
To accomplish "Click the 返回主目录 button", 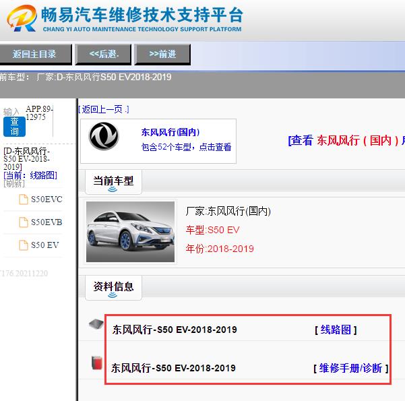I will 35,55.
